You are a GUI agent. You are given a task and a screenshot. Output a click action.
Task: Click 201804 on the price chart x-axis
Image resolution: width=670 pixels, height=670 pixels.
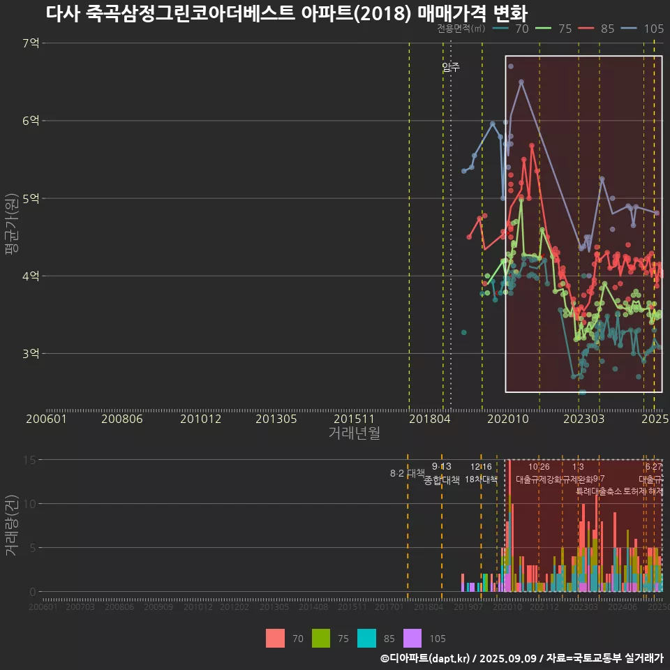click(429, 419)
